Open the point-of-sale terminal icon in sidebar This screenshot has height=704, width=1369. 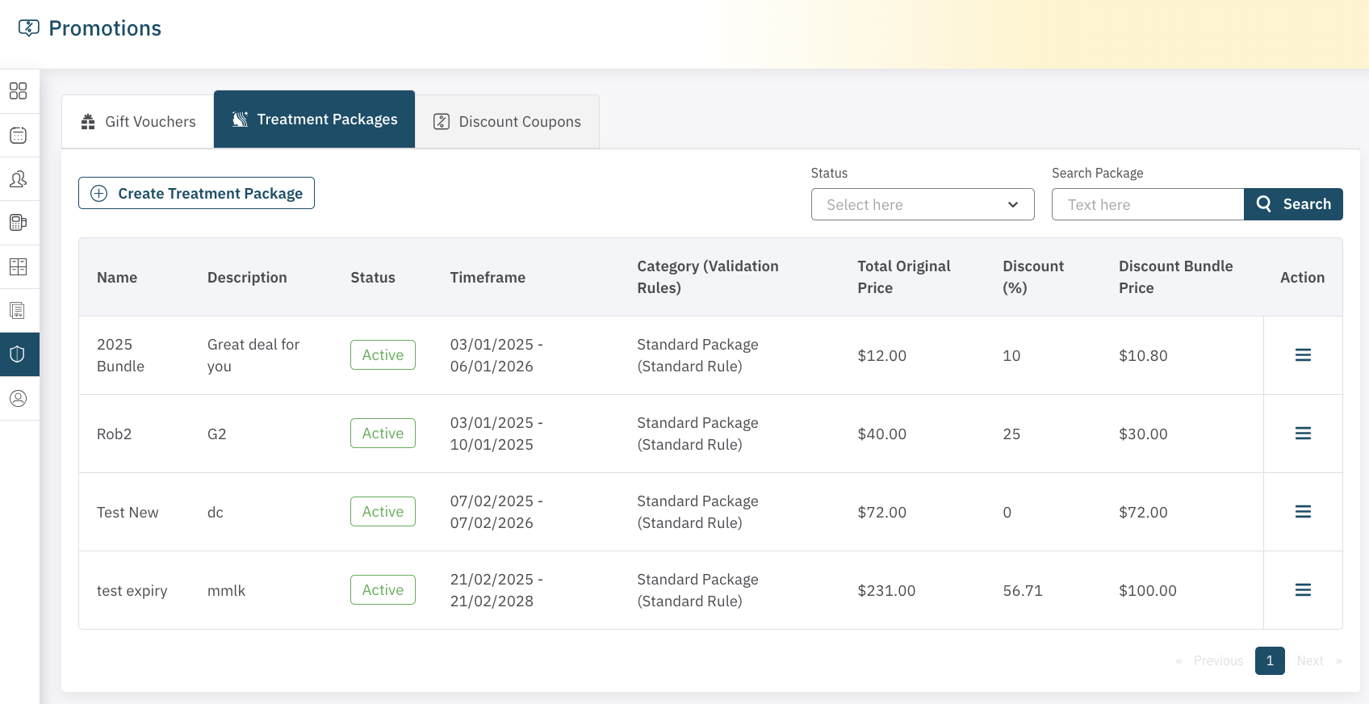tap(18, 223)
